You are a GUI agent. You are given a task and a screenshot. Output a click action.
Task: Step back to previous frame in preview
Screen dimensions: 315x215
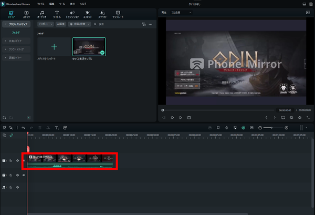point(164,118)
